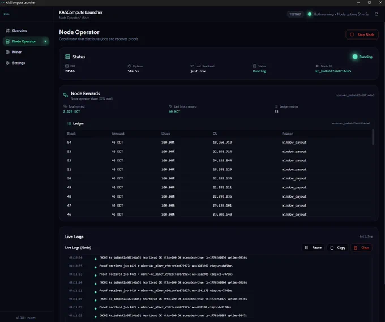385x322 pixels.
Task: Click the Share column header
Action: coord(166,134)
